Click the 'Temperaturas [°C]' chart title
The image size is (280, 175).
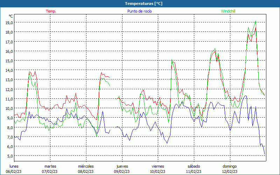tap(143, 3)
